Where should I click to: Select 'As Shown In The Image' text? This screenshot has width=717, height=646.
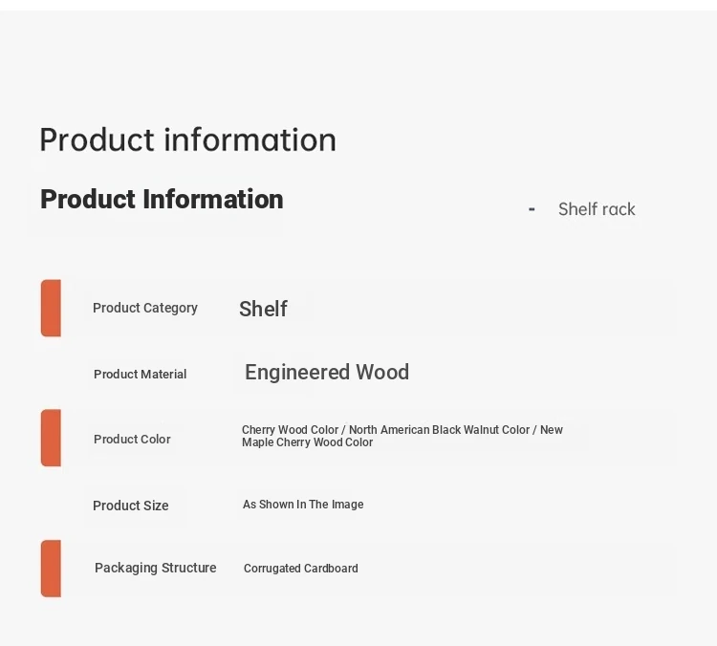(x=303, y=505)
